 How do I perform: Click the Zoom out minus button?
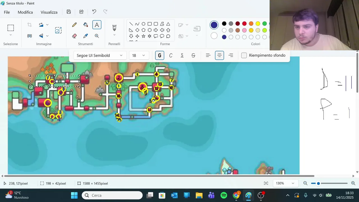(305, 183)
